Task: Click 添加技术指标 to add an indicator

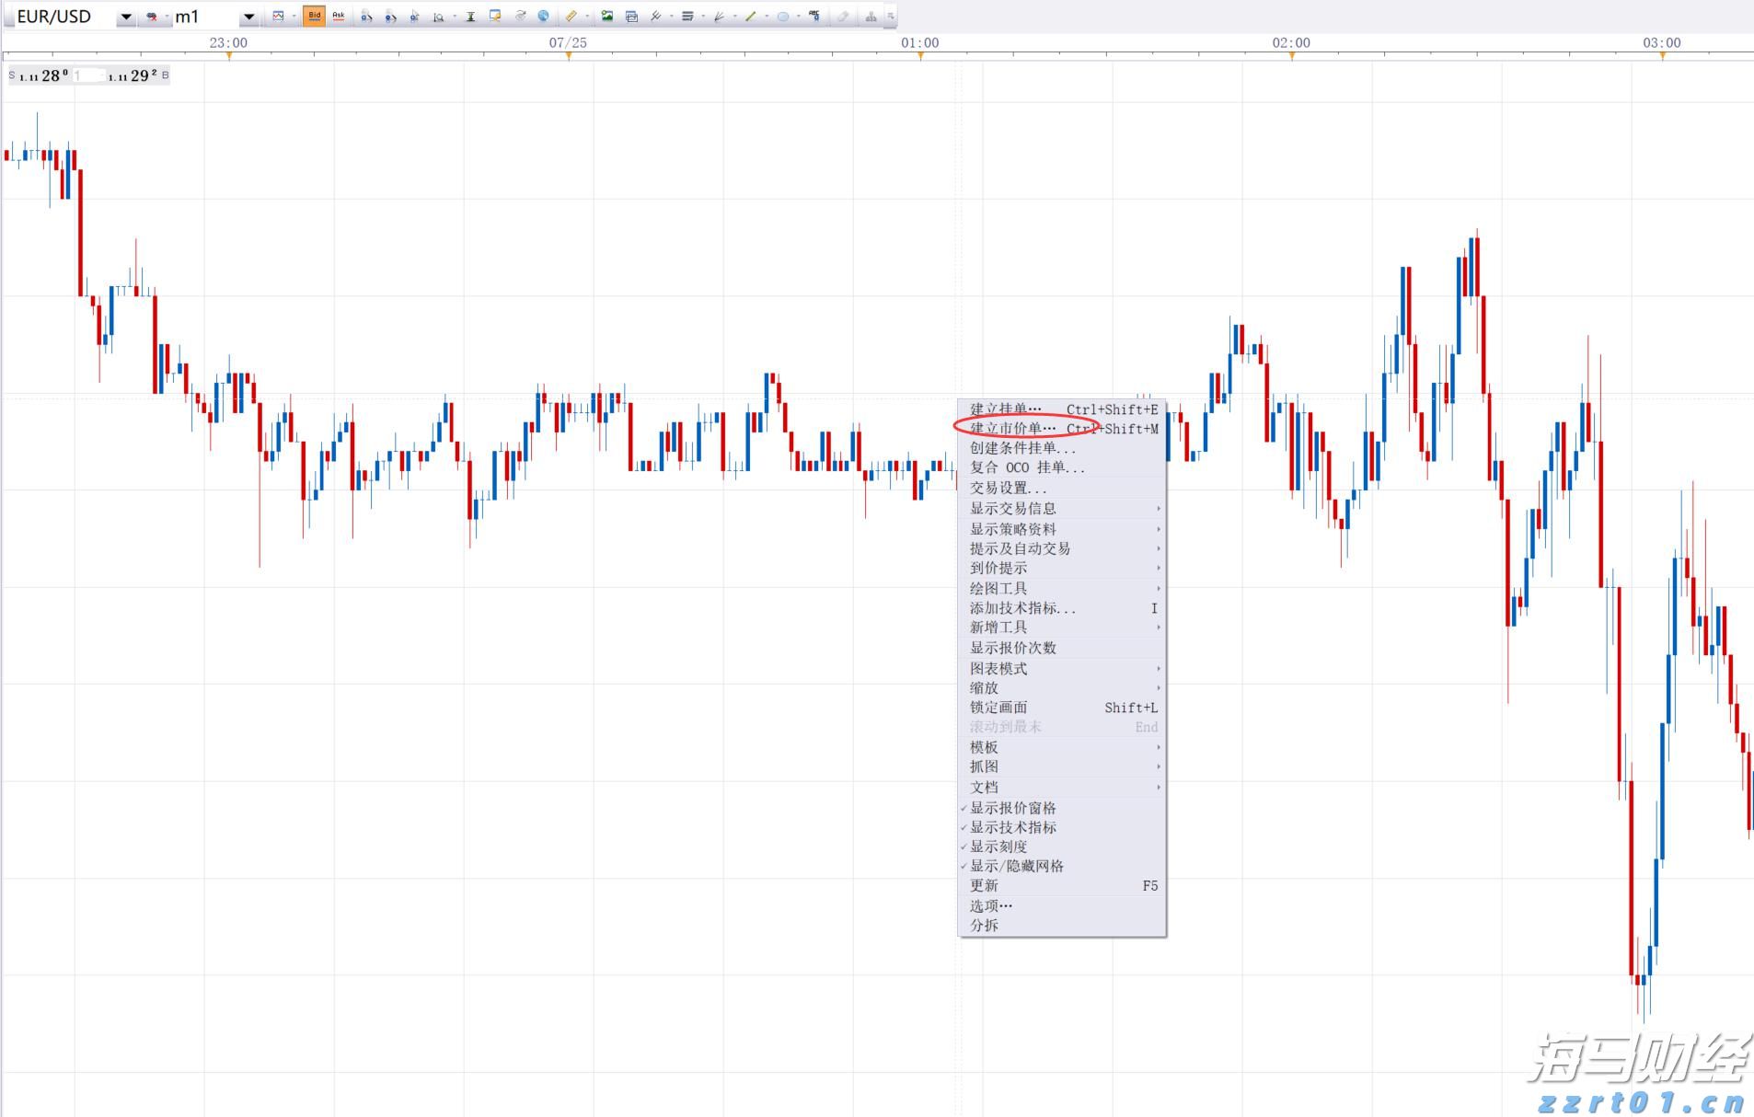Action: pyautogui.click(x=1021, y=607)
